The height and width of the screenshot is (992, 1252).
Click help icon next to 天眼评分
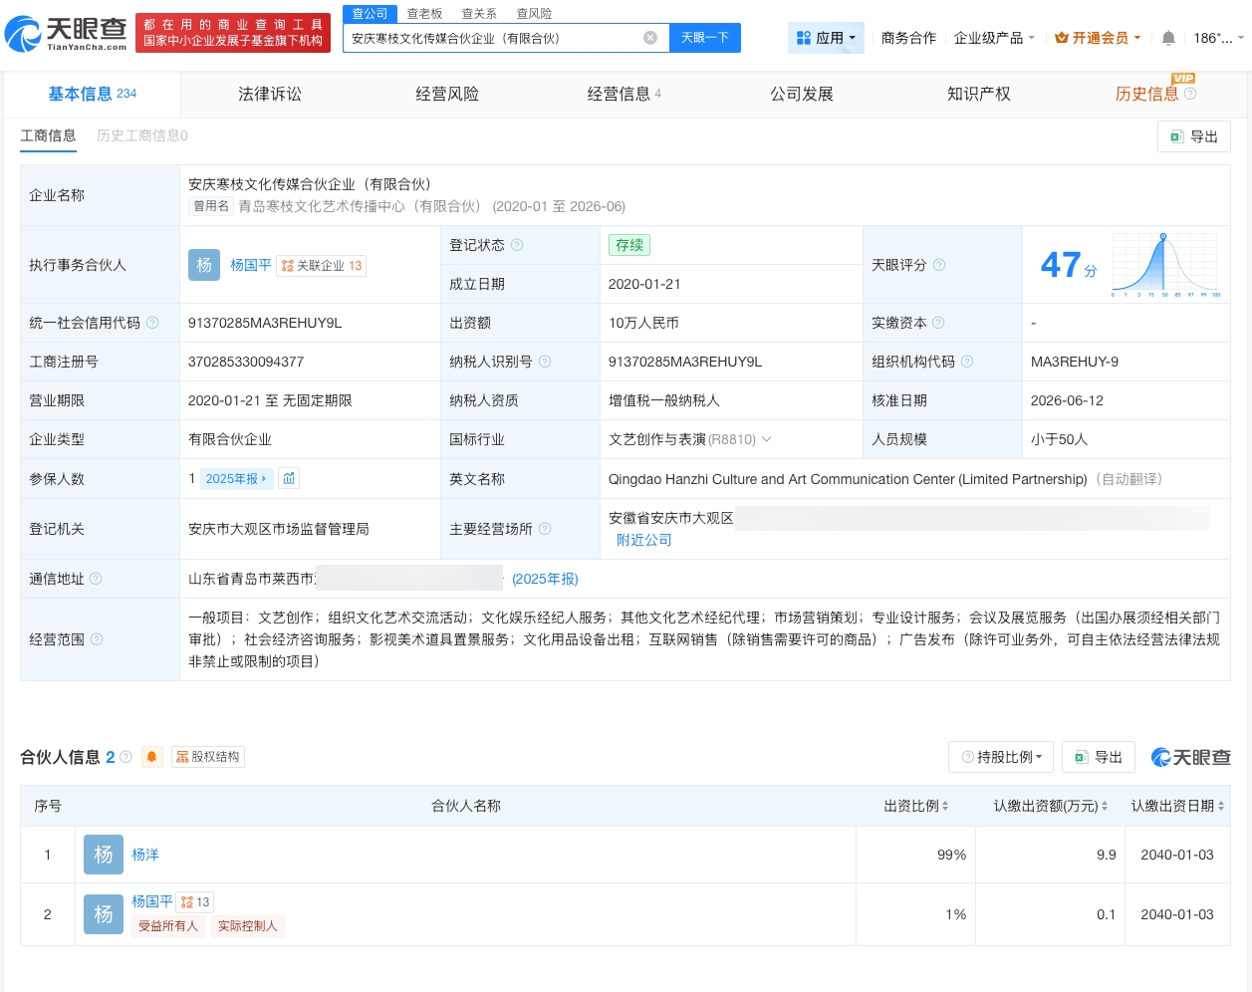click(x=939, y=265)
